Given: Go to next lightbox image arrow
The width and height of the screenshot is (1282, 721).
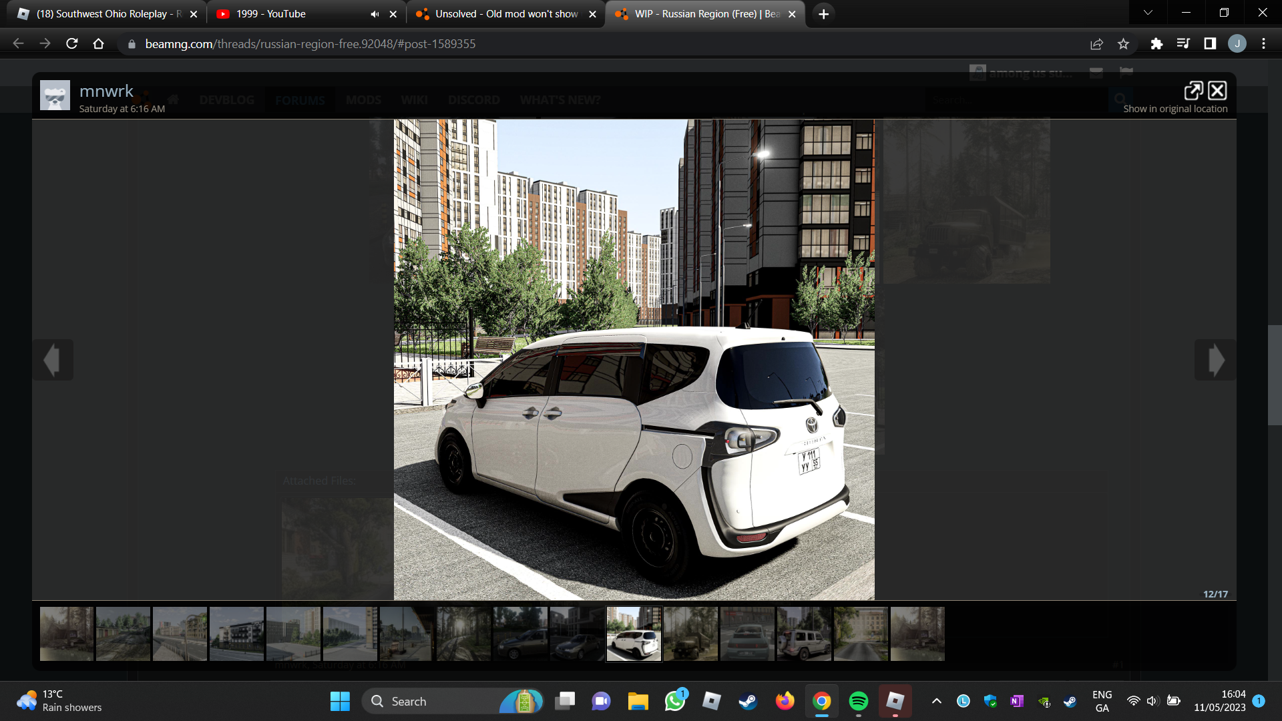Looking at the screenshot, I should [1215, 360].
